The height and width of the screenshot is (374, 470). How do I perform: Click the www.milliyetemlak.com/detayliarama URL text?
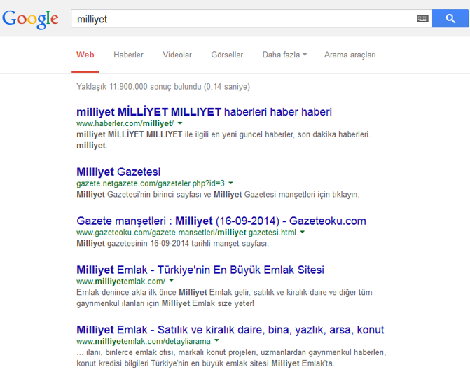point(144,341)
